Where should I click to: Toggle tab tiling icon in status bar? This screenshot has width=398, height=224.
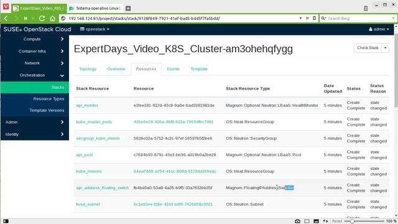pos(307,222)
